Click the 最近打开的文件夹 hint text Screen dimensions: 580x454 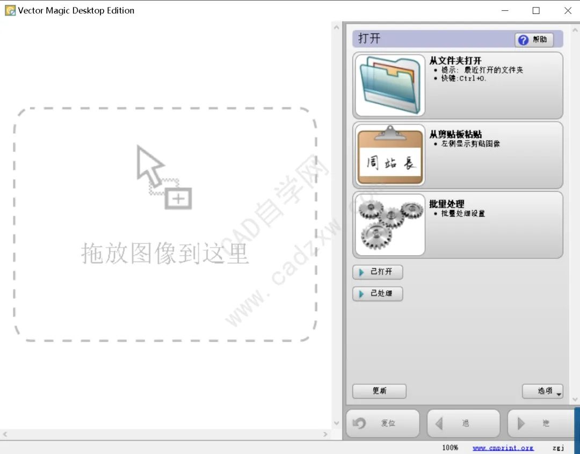[x=494, y=70]
